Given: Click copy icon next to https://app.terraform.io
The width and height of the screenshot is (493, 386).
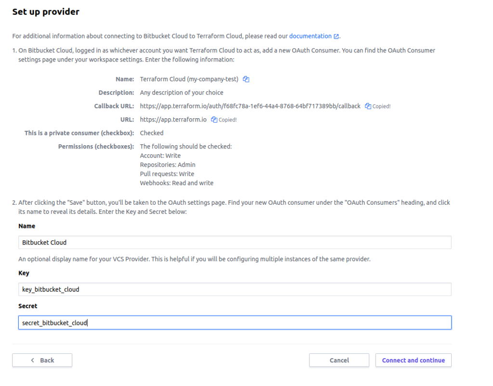Looking at the screenshot, I should tap(214, 120).
